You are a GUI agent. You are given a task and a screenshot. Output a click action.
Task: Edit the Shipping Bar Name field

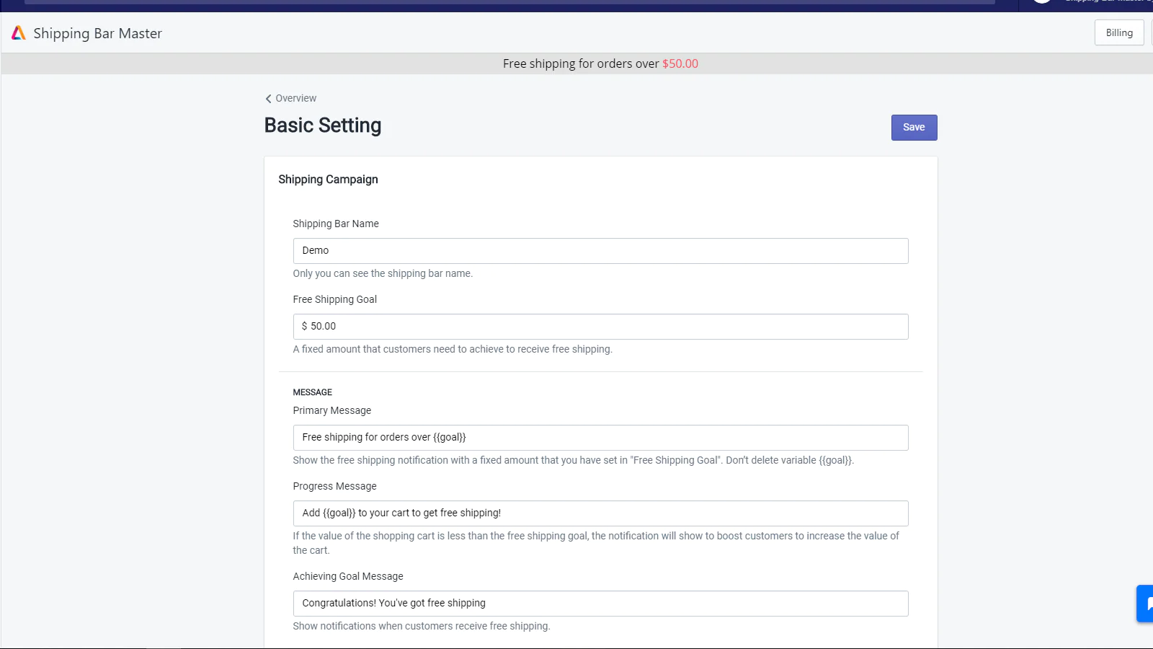(600, 251)
